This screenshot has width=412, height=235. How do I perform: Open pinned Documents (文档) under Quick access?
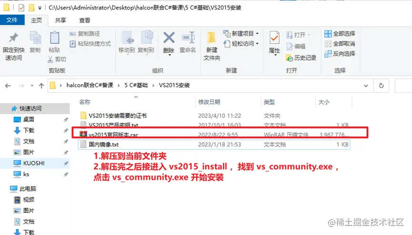pos(29,142)
